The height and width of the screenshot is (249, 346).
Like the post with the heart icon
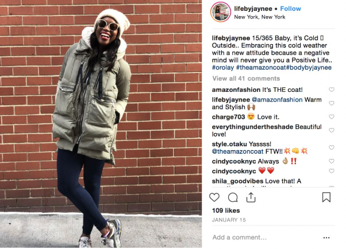tap(214, 197)
